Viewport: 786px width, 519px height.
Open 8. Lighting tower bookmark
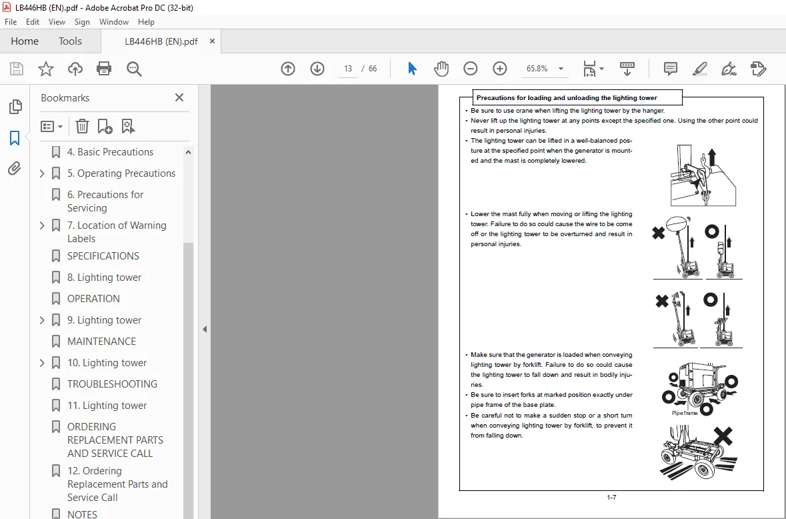click(104, 278)
